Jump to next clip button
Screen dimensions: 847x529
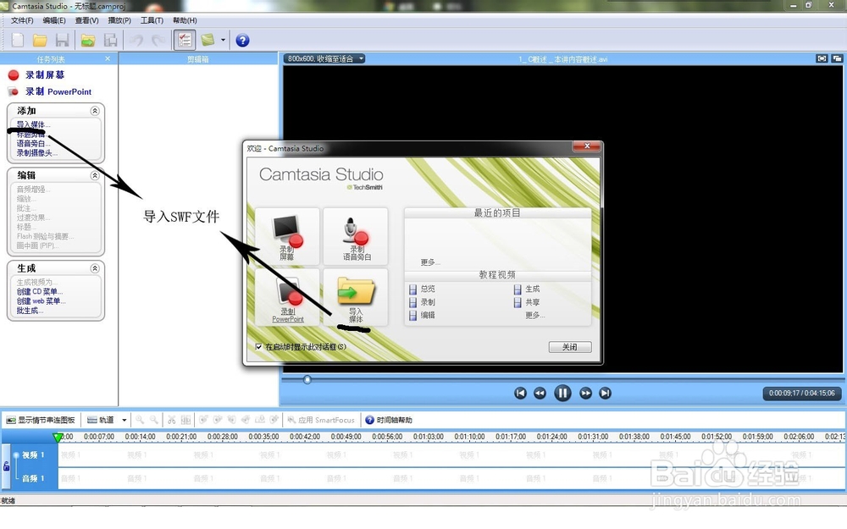tap(605, 393)
